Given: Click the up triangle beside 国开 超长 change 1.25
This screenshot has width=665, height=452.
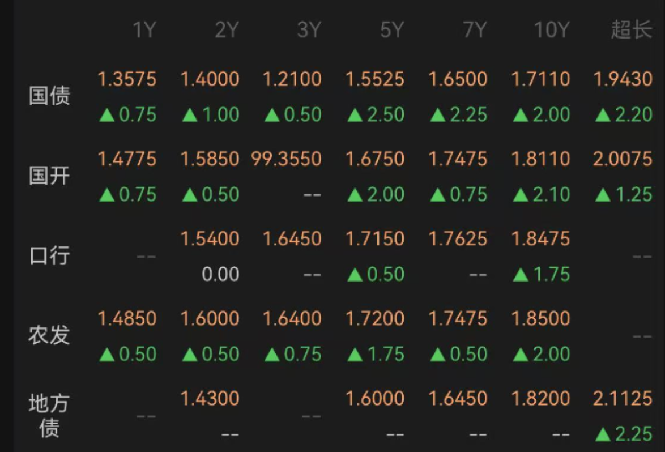Looking at the screenshot, I should tap(603, 195).
